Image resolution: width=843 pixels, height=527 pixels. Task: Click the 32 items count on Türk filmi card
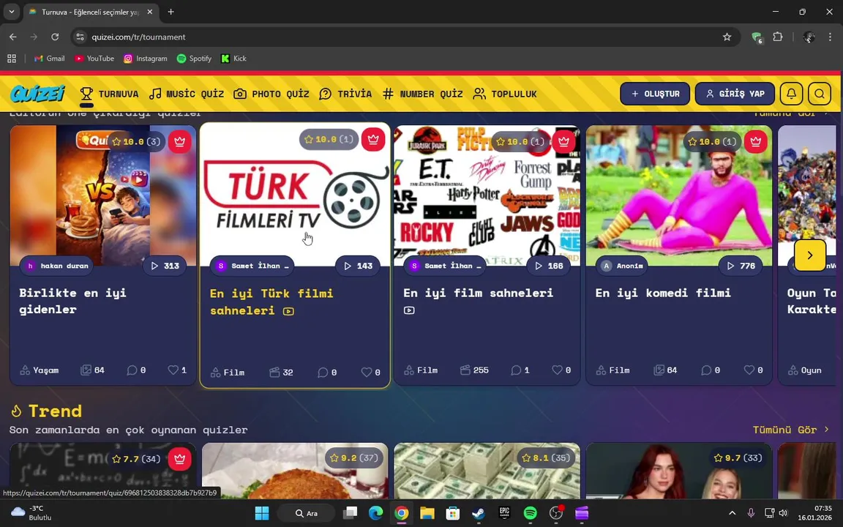(x=281, y=372)
